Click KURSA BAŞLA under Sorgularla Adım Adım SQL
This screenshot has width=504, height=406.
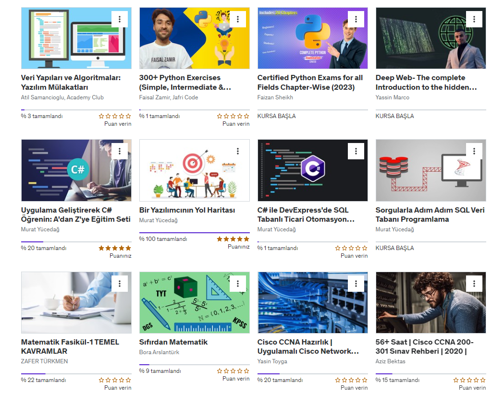point(395,248)
